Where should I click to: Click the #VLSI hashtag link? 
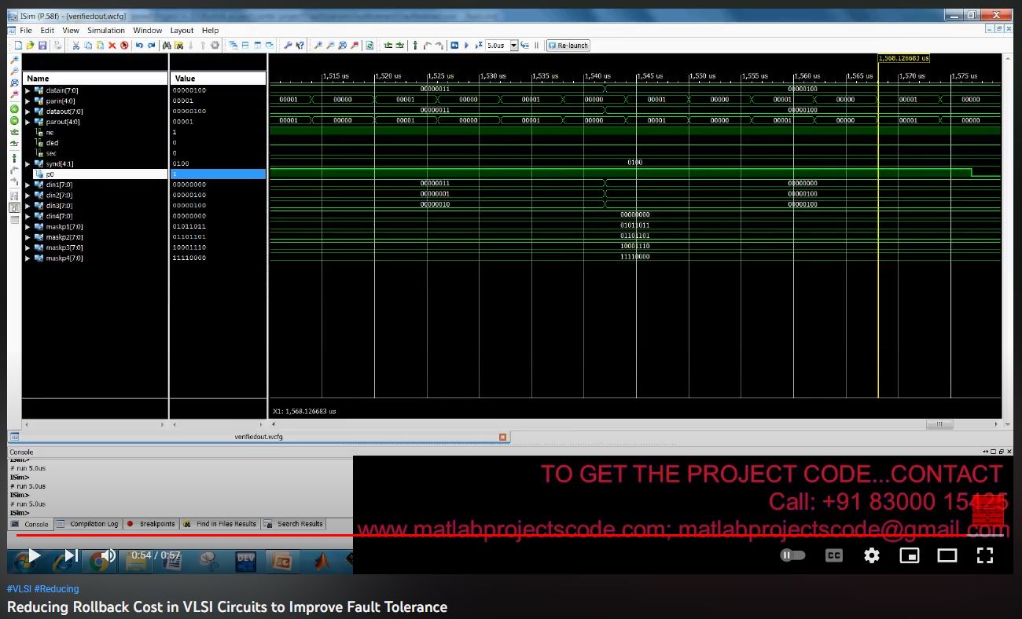[x=18, y=588]
